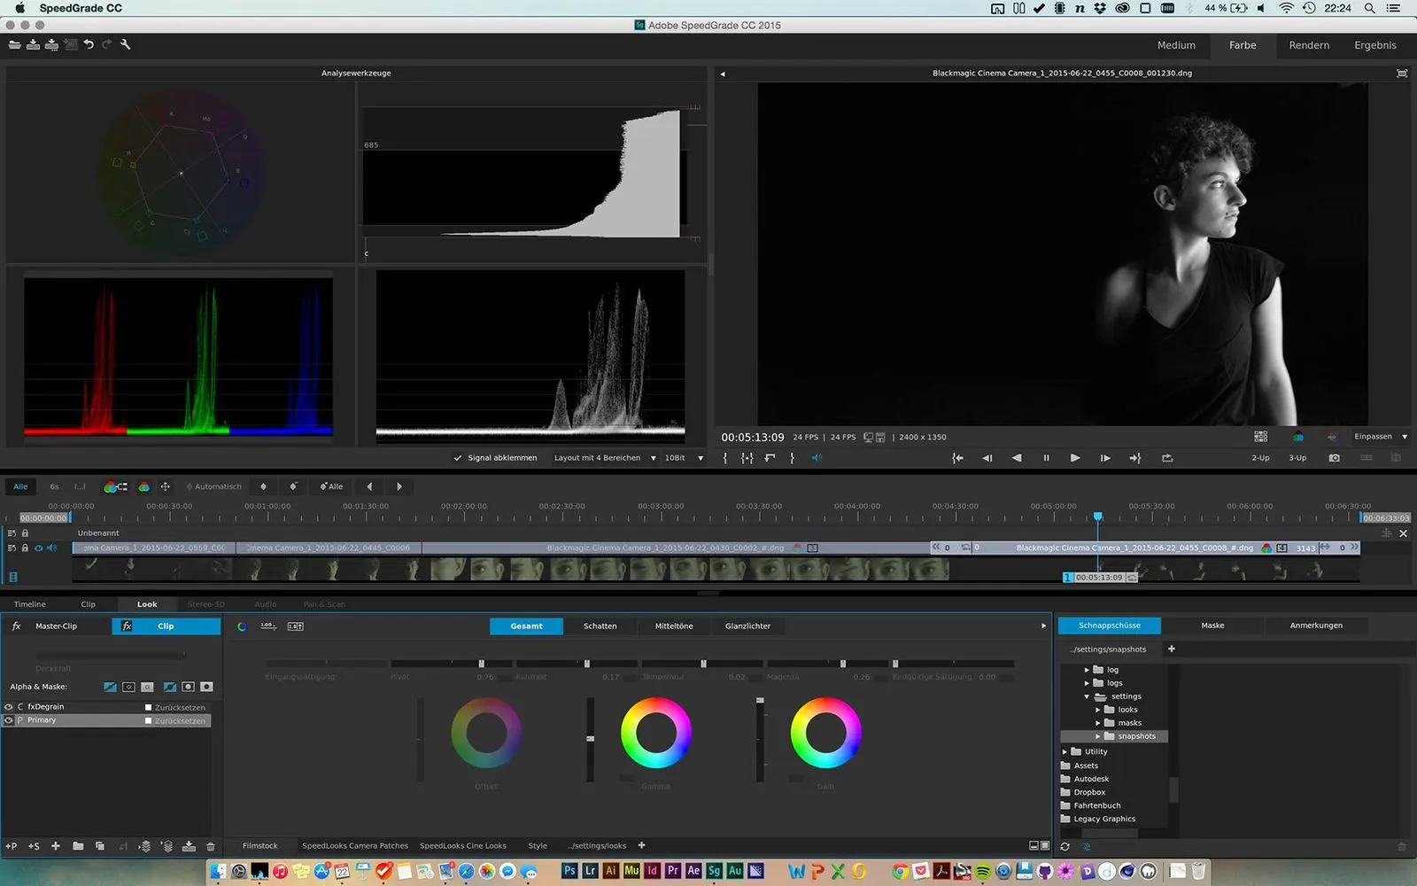Collapse the settings folder in tree
Image resolution: width=1417 pixels, height=886 pixels.
pos(1088,696)
